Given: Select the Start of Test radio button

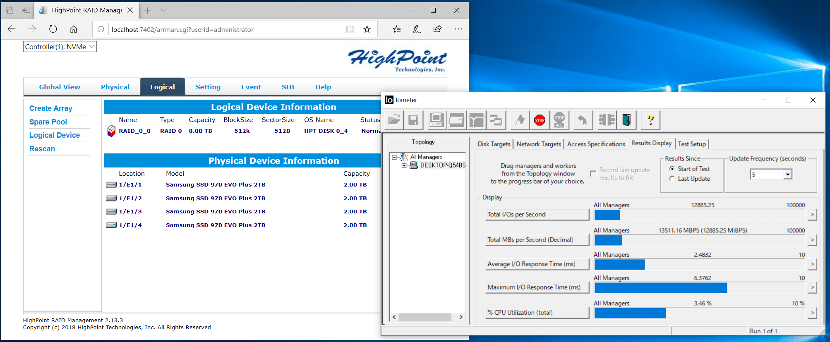Looking at the screenshot, I should (x=672, y=169).
